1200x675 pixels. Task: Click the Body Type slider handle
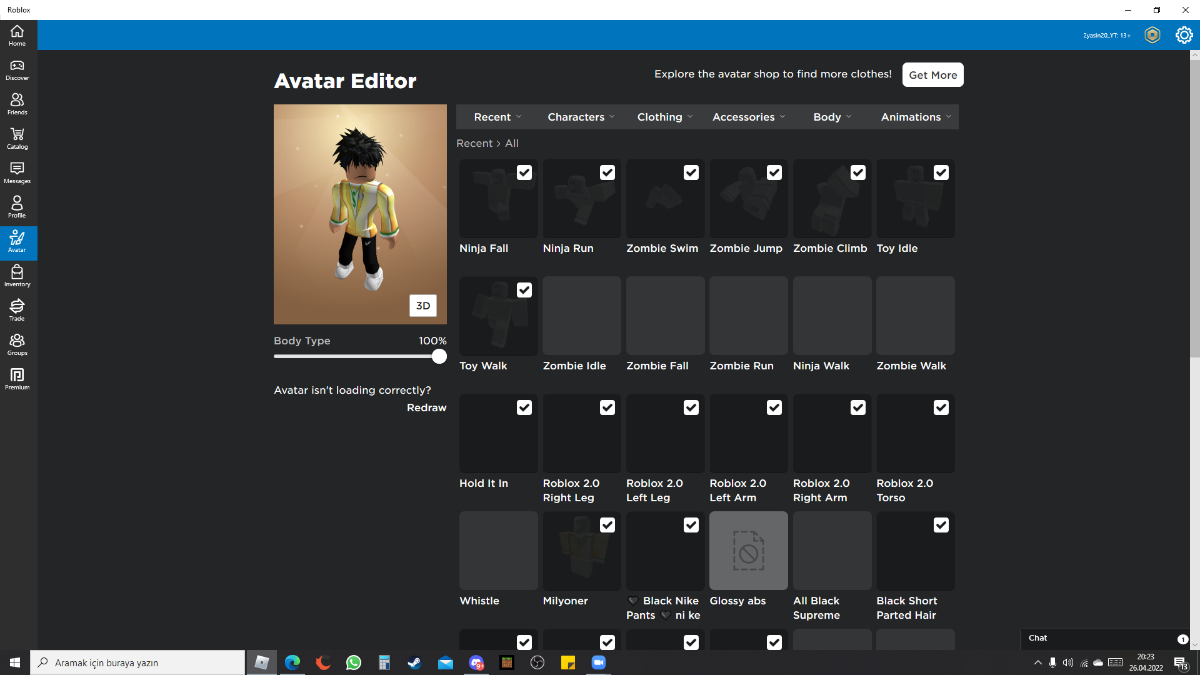[439, 356]
